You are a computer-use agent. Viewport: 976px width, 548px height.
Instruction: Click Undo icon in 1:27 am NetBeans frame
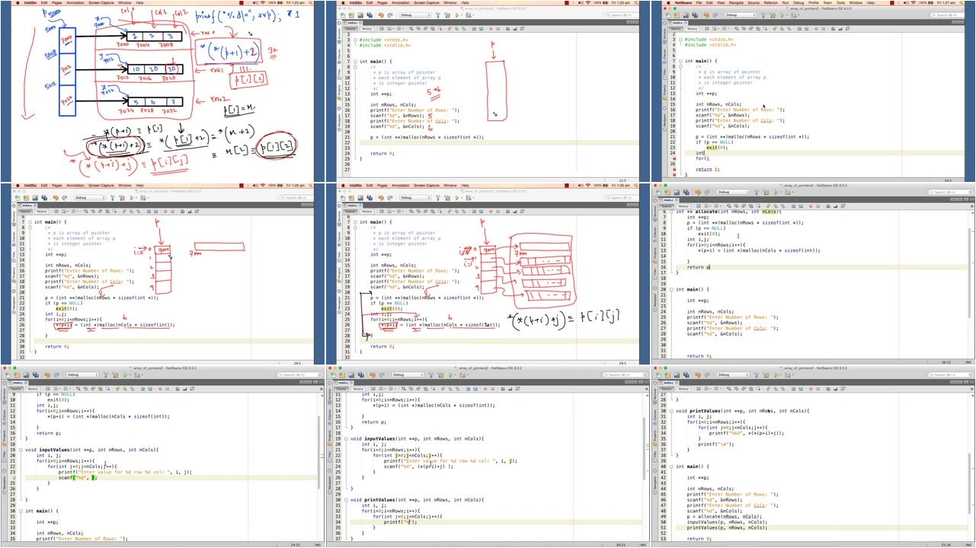(706, 15)
